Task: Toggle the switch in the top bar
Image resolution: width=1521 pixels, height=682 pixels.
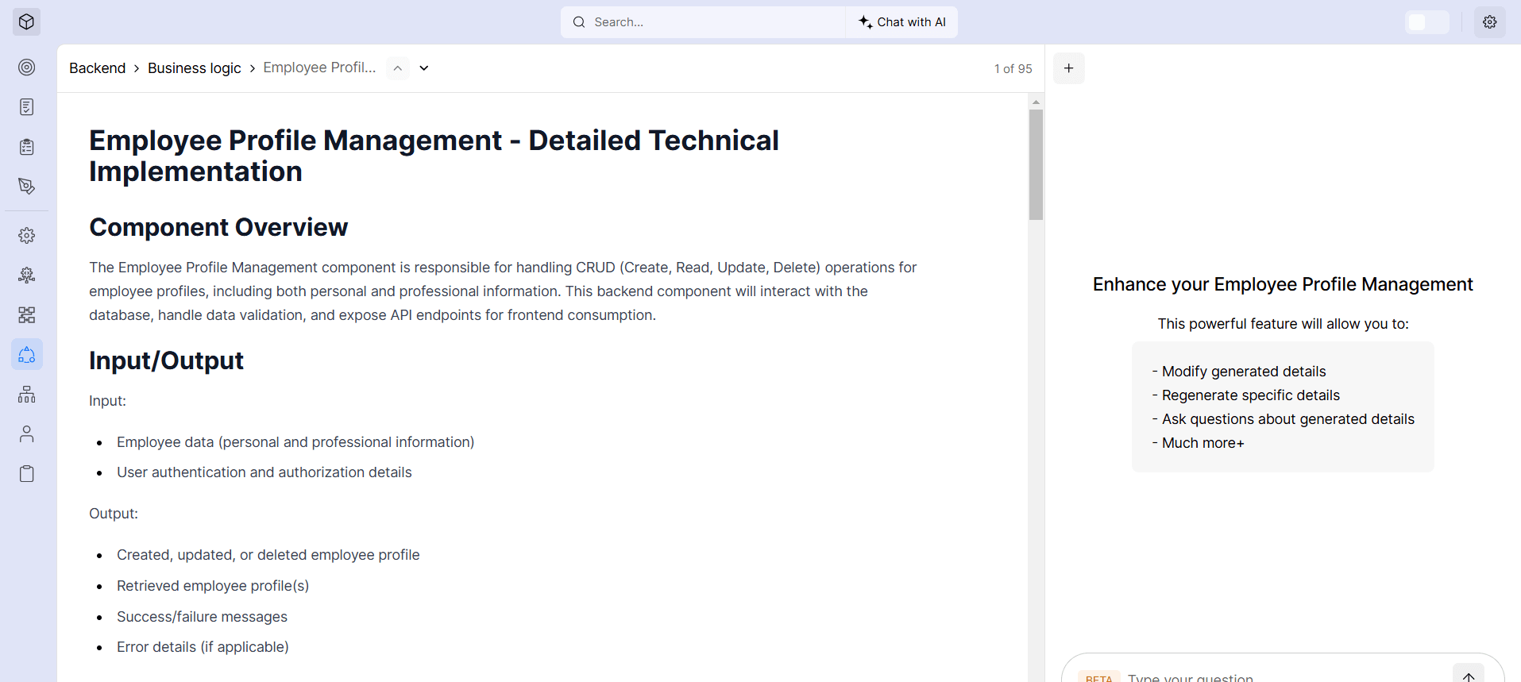Action: pyautogui.click(x=1427, y=22)
